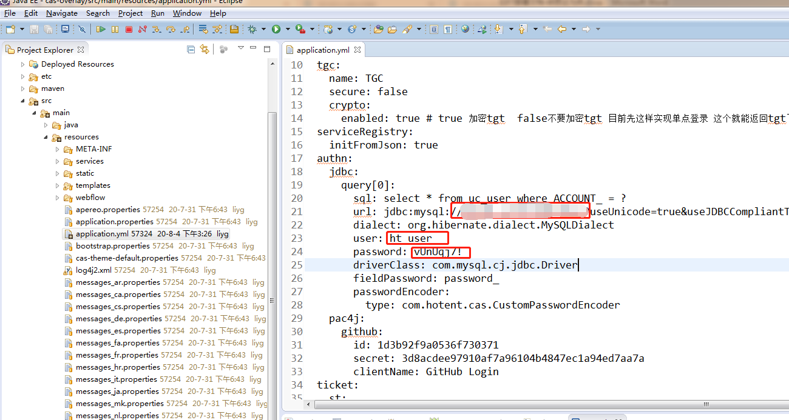The width and height of the screenshot is (789, 420).
Task: Open the Run button dropdown arrow
Action: pyautogui.click(x=287, y=29)
